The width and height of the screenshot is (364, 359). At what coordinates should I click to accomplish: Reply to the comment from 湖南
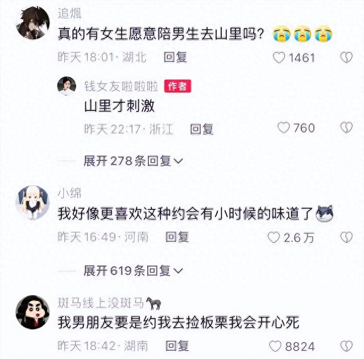click(177, 346)
